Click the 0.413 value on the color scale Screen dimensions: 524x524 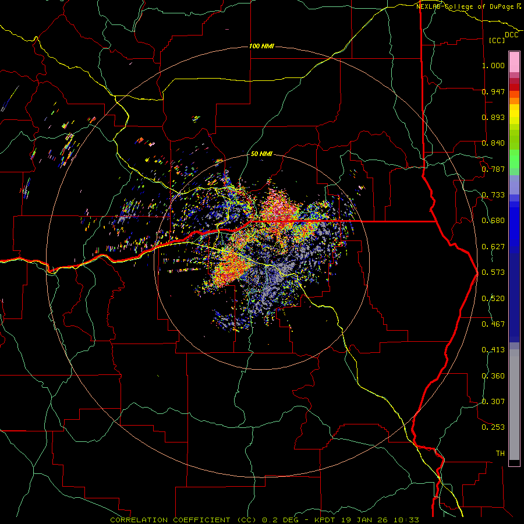(493, 350)
